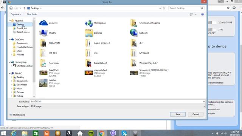
Task: Create a New folder from toolbar
Action: pos(32,14)
